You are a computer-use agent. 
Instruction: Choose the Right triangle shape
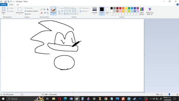59,11
